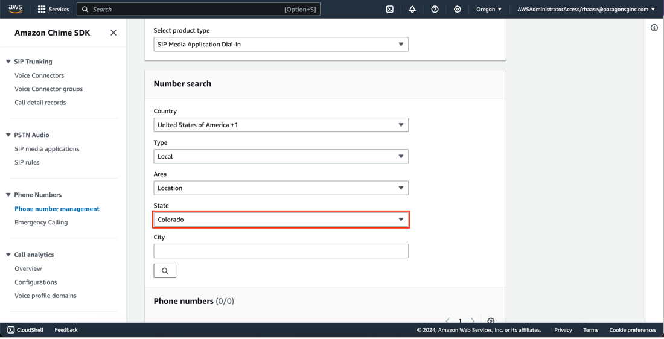Open CloudShell from the top bar icon
The image size is (664, 339).
389,9
